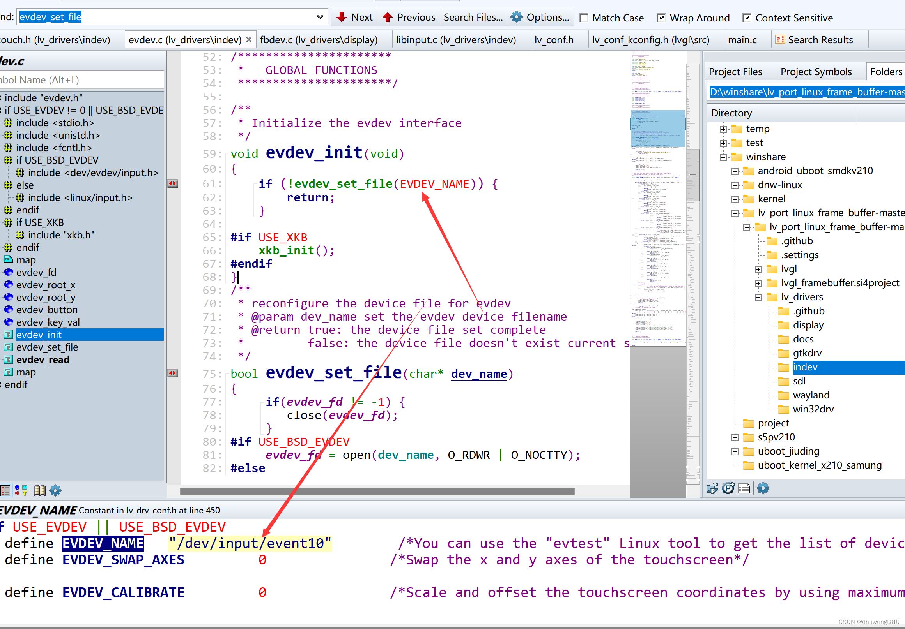
Task: Select the win32drv folder
Action: point(813,409)
